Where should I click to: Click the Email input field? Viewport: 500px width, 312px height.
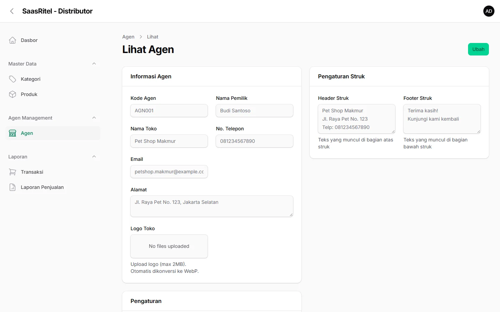click(169, 172)
